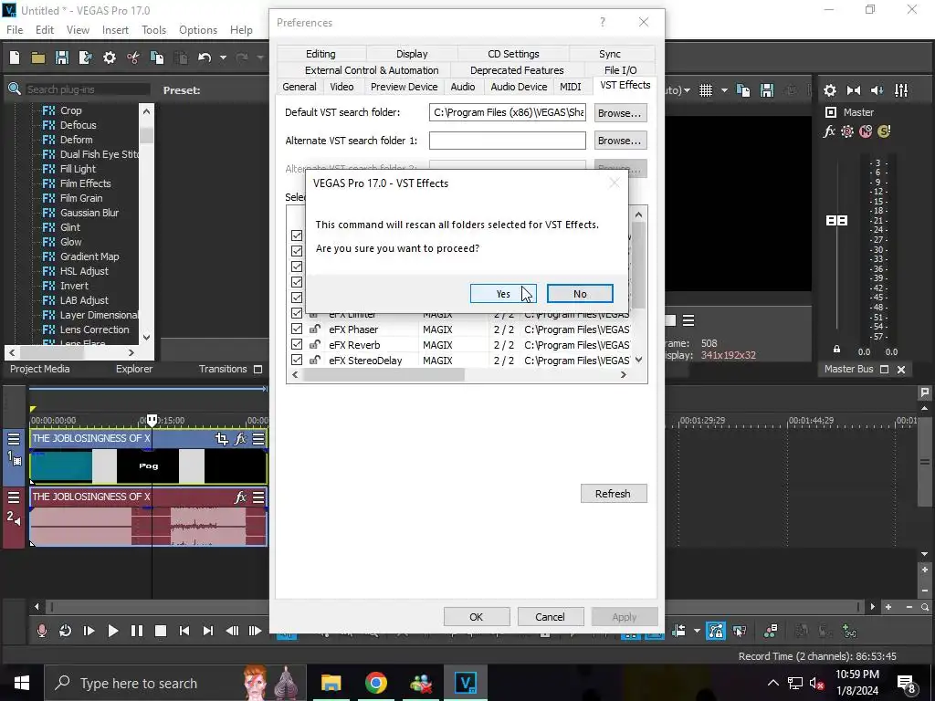Image resolution: width=935 pixels, height=701 pixels.
Task: Click the Copy toolbar icon
Action: point(157,58)
